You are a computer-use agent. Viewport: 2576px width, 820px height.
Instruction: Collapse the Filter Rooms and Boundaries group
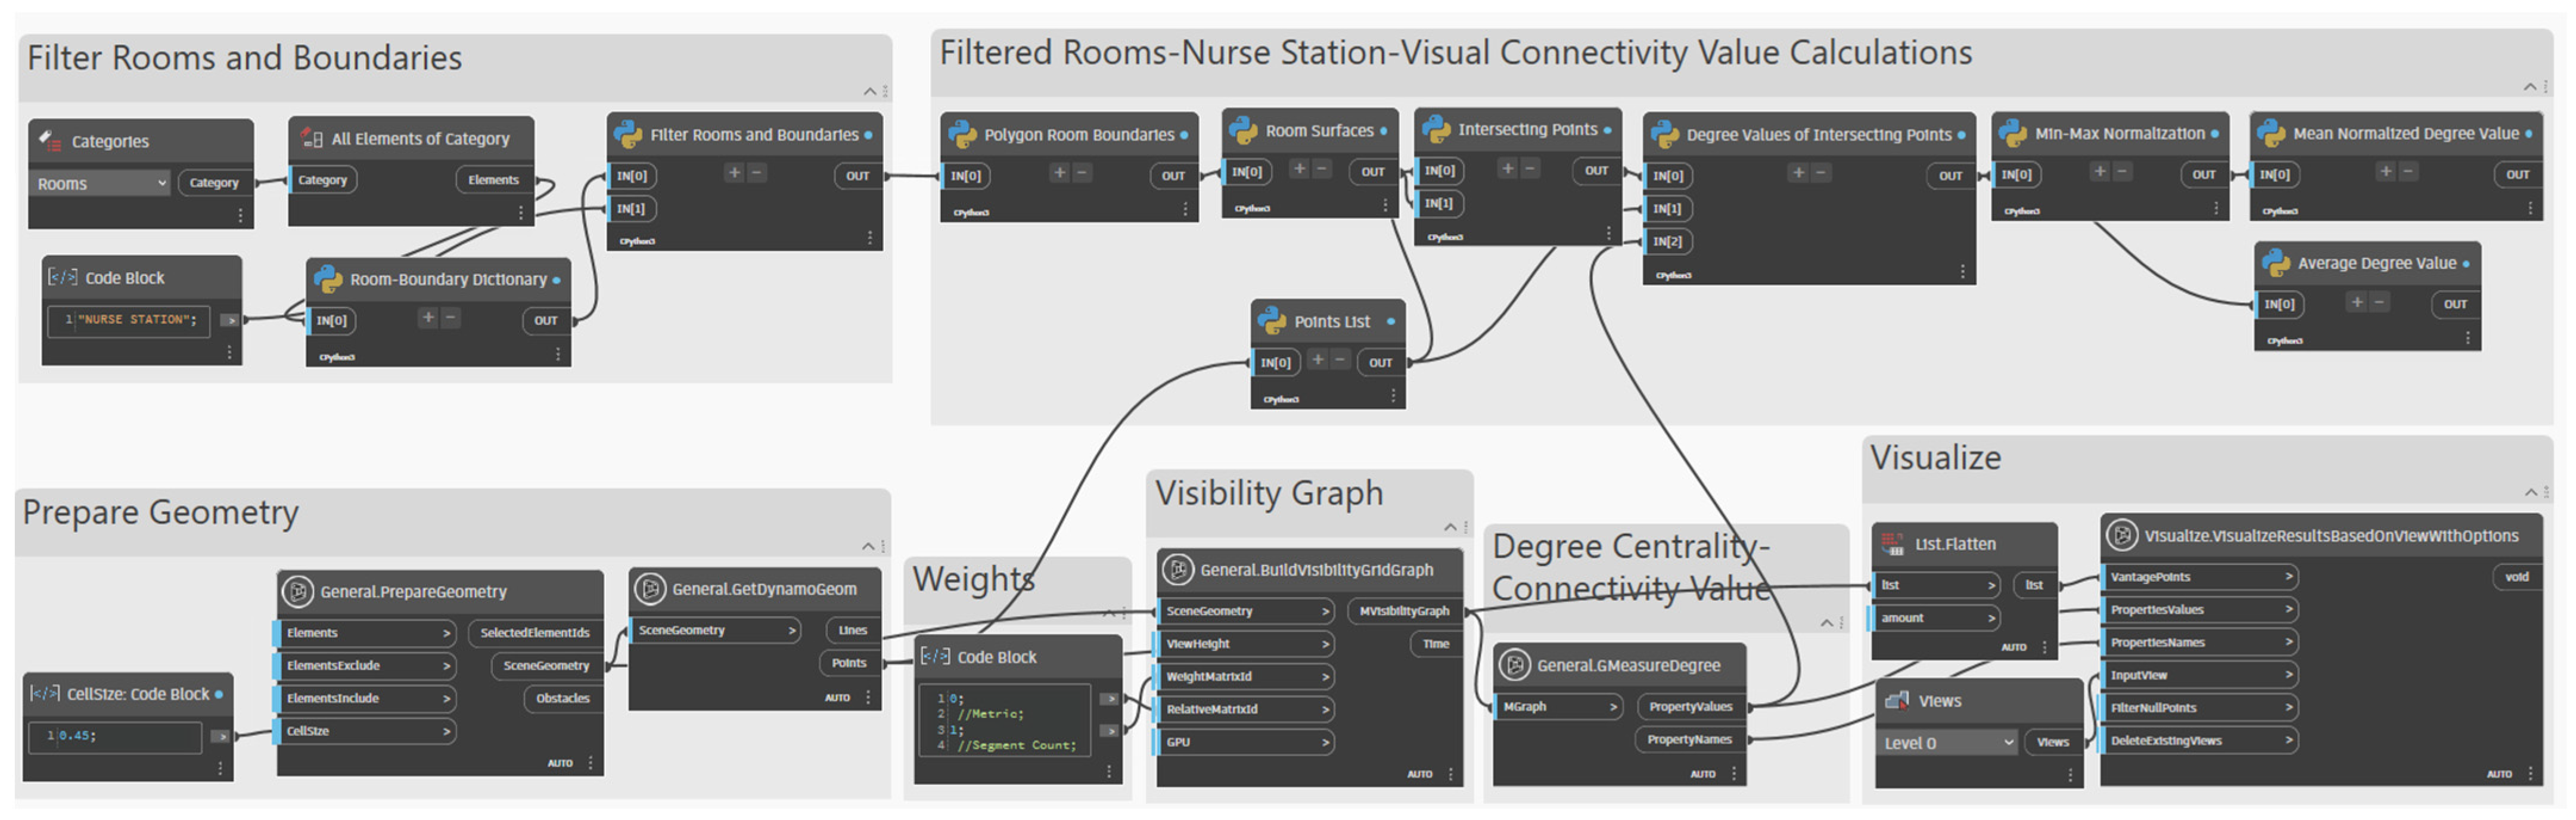[869, 91]
